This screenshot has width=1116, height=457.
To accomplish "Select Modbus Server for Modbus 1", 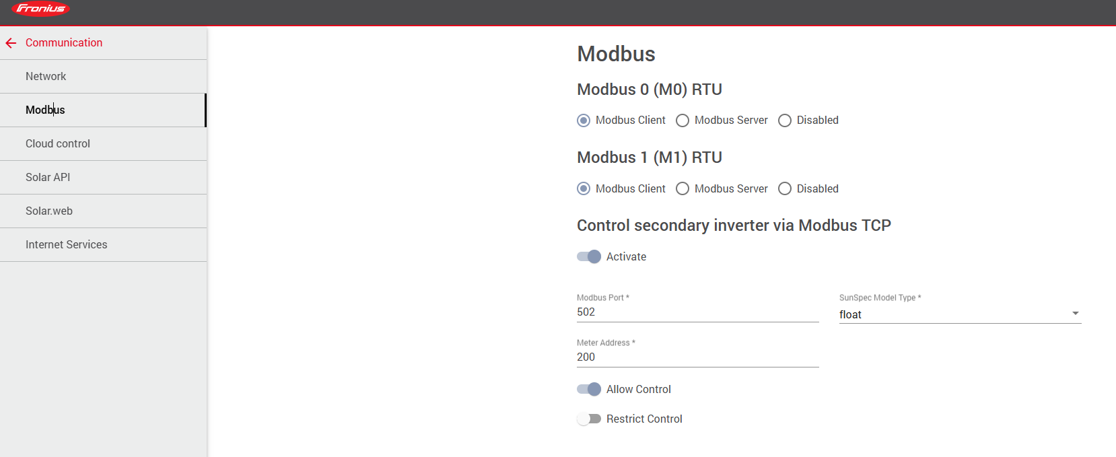I will tap(683, 189).
